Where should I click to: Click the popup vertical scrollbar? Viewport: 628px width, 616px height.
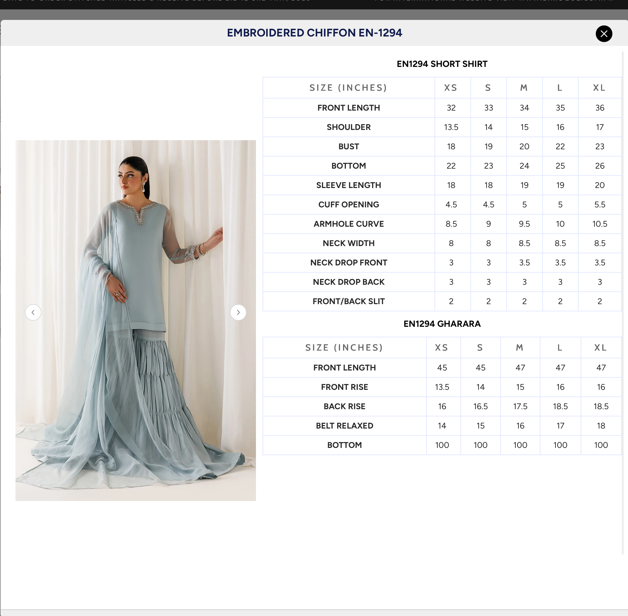(623, 302)
